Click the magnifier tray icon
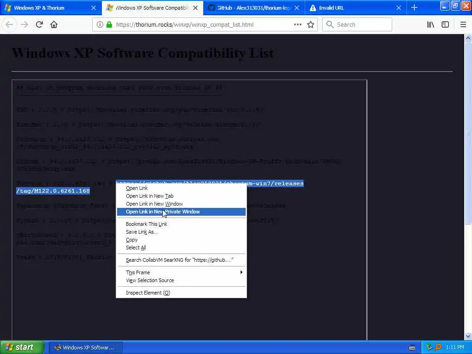 [438, 347]
